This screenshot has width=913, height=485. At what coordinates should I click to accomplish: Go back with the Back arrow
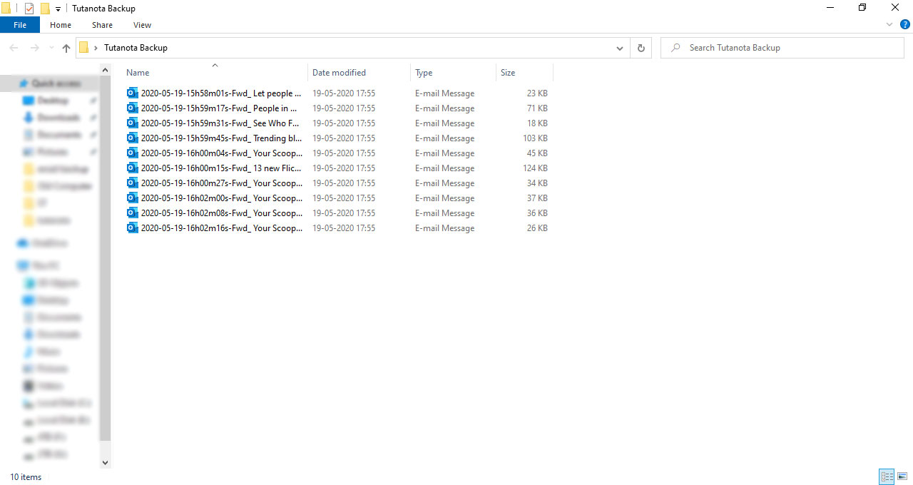(14, 48)
